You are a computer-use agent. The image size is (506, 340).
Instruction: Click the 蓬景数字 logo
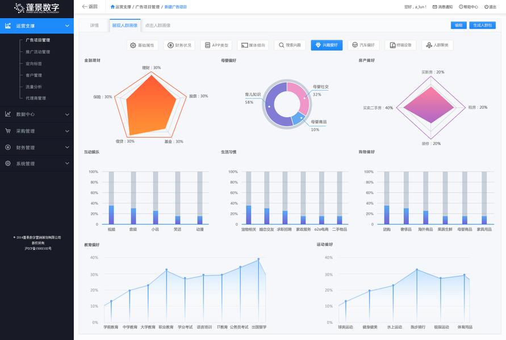37,8
